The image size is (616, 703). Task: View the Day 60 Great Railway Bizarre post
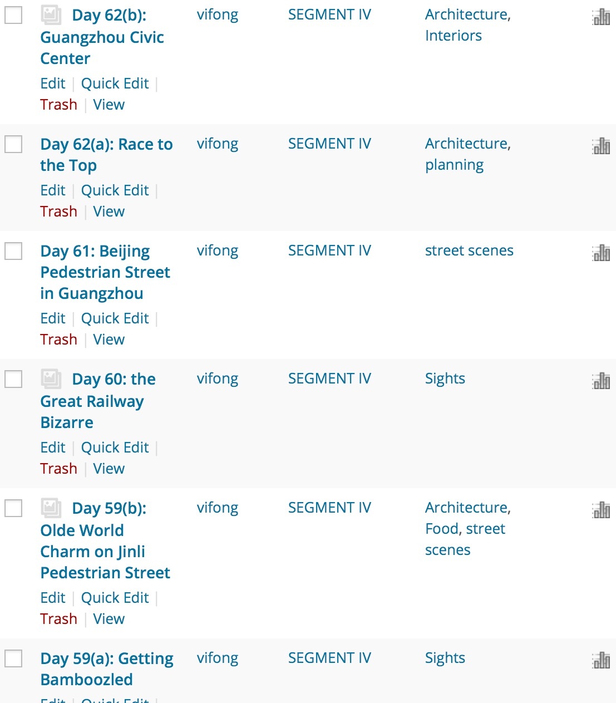(109, 469)
